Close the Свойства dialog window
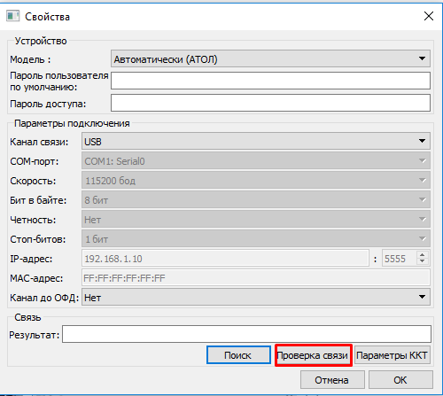The image size is (443, 396). point(429,16)
